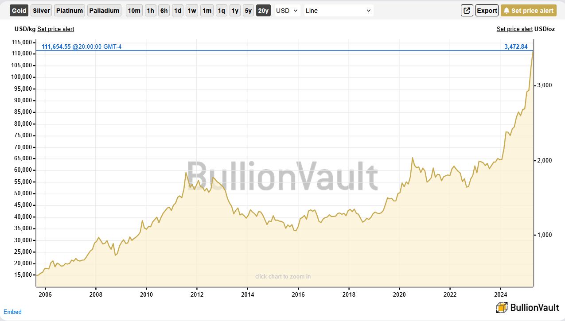Set time range to 10m
The width and height of the screenshot is (565, 321).
(x=134, y=11)
